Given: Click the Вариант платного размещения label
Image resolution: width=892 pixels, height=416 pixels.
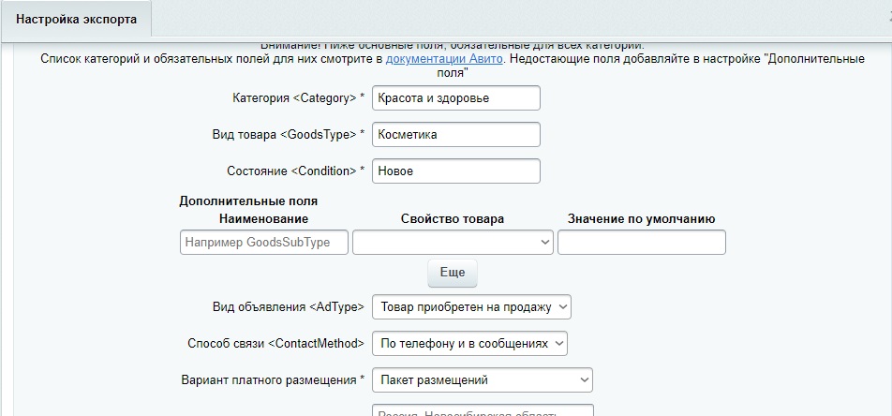Looking at the screenshot, I should click(x=272, y=380).
